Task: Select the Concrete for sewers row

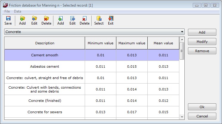Action: click(x=45, y=112)
